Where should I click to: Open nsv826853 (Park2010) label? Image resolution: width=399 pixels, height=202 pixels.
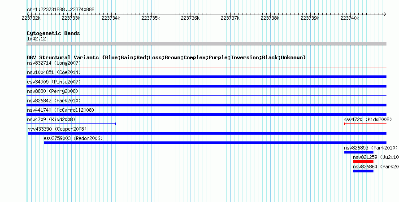(x=371, y=148)
